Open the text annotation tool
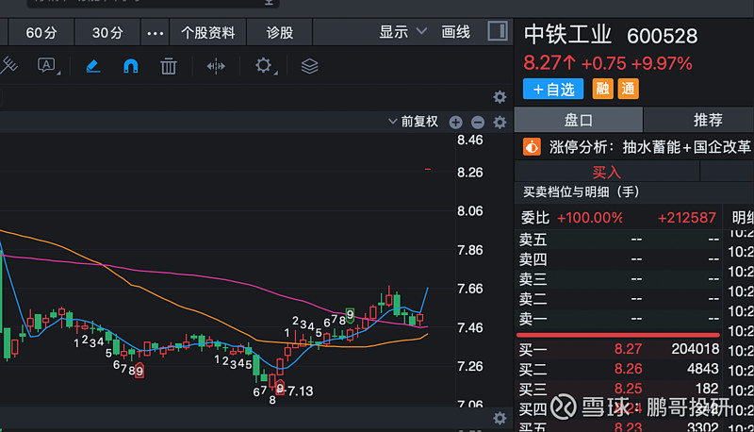This screenshot has height=432, width=754. pyautogui.click(x=46, y=66)
